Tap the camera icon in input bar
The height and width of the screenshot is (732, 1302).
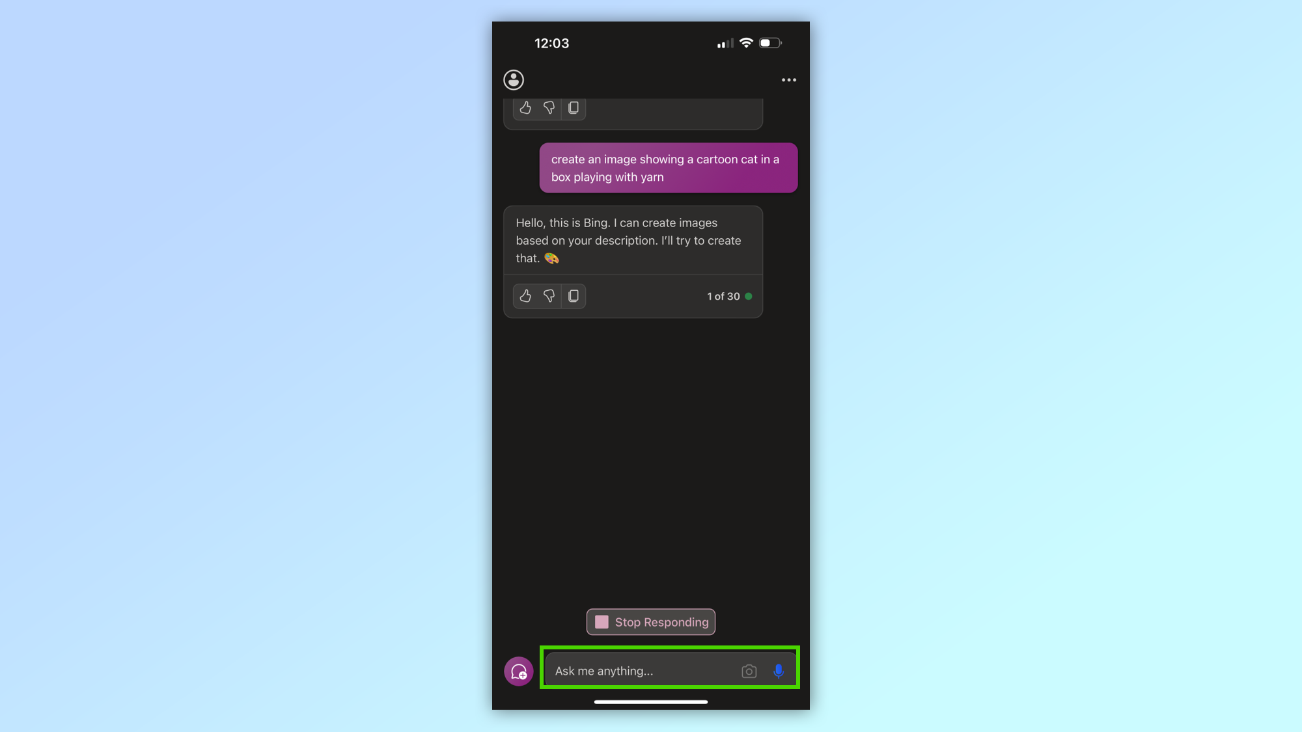tap(749, 670)
